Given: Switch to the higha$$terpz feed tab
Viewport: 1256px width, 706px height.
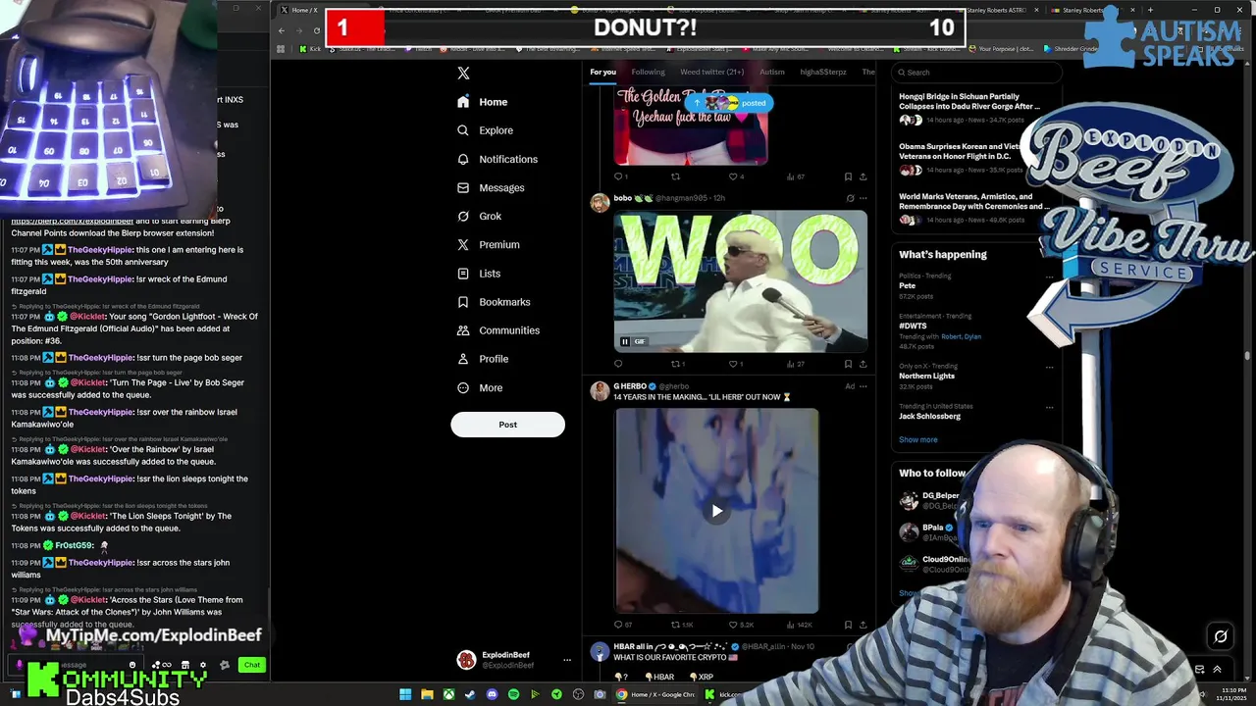Looking at the screenshot, I should [x=823, y=72].
